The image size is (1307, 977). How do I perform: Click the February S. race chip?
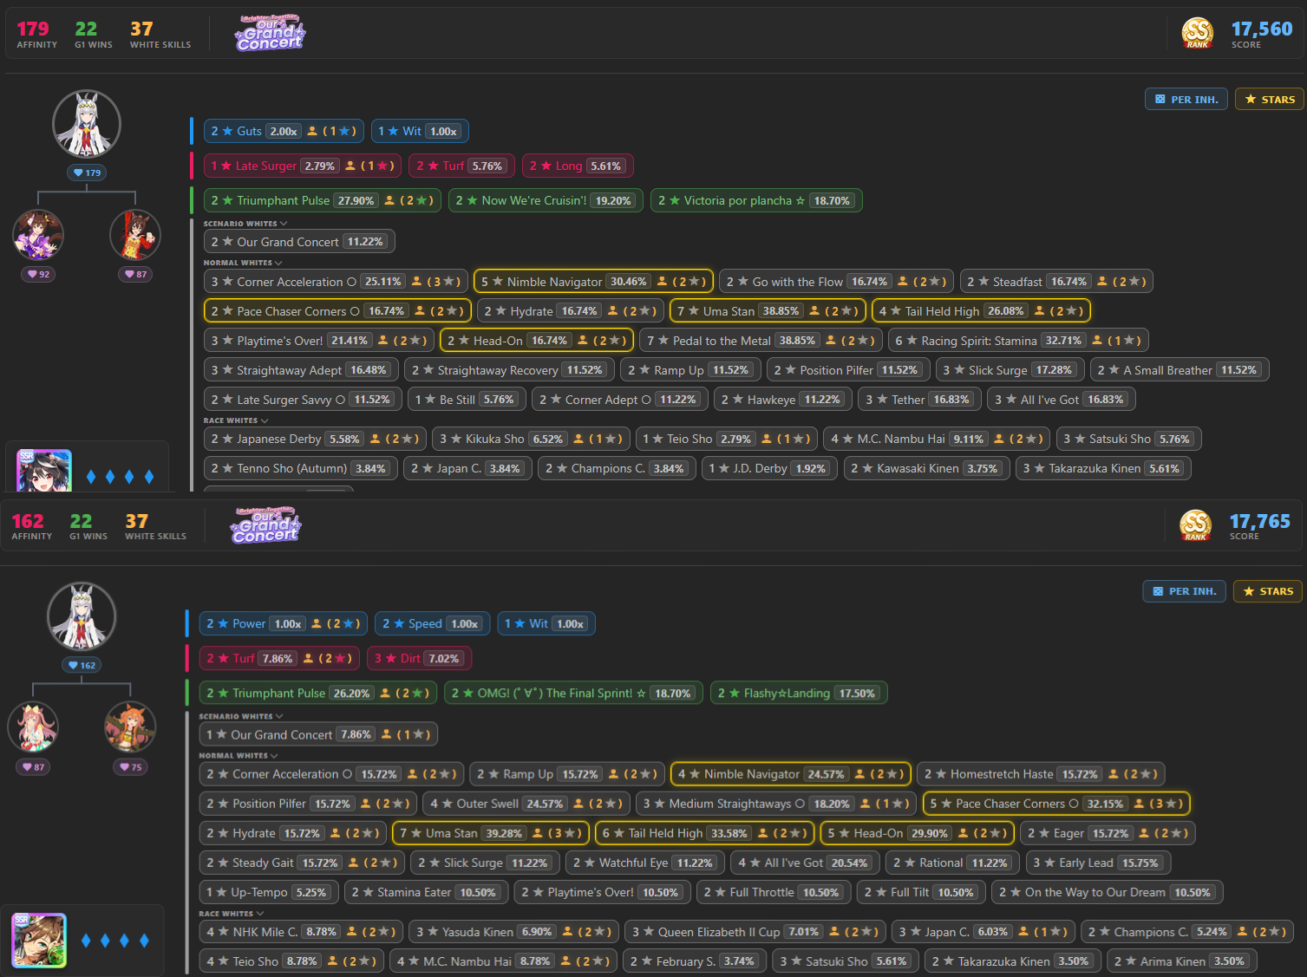click(695, 961)
